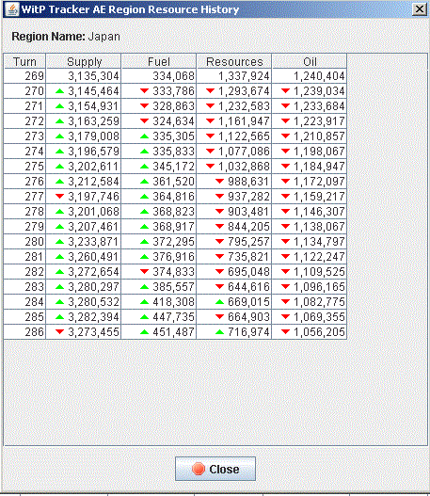Click the Resources column header

pyautogui.click(x=234, y=61)
